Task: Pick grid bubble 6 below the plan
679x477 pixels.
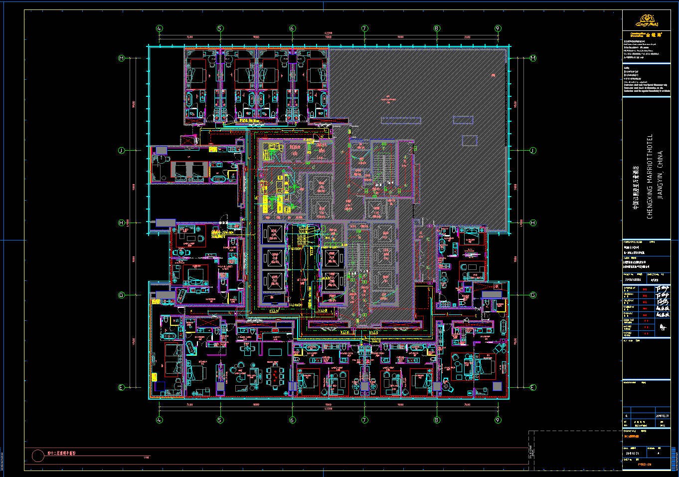Action: pyautogui.click(x=292, y=420)
